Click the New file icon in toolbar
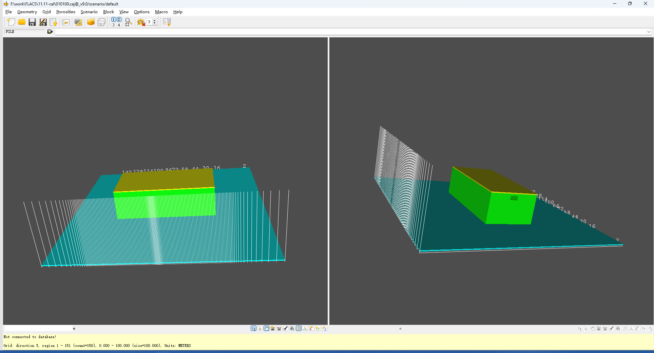Viewport: 654px width, 353px height. (x=11, y=22)
